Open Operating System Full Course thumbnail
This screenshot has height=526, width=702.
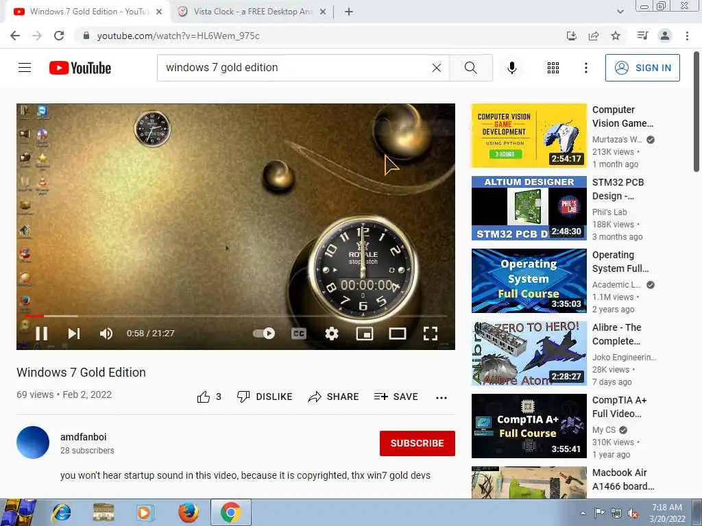pos(529,280)
